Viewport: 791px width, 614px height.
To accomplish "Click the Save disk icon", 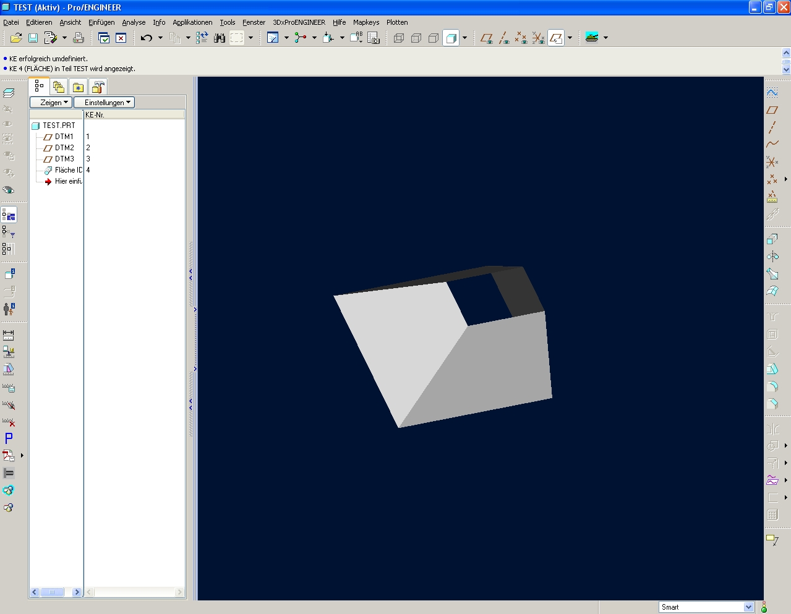I will [33, 38].
